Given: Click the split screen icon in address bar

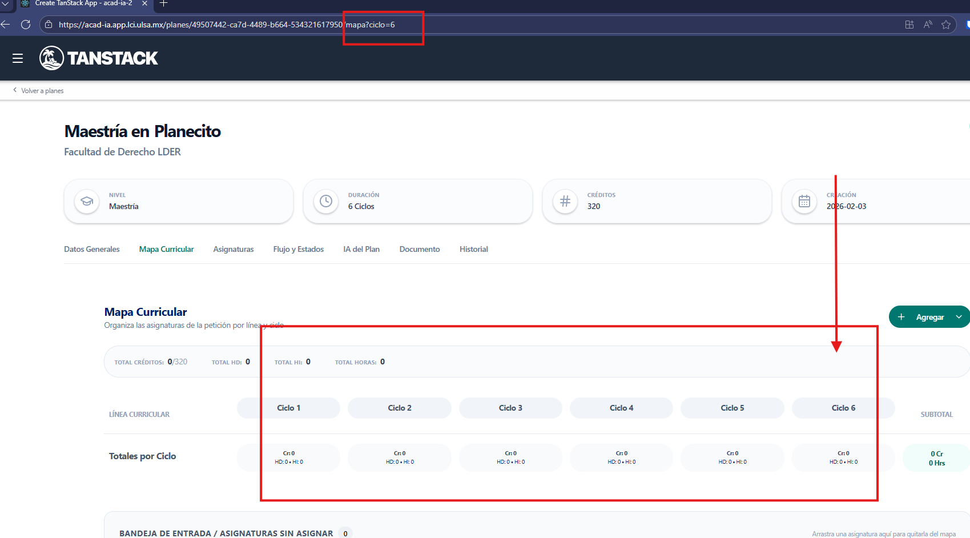Looking at the screenshot, I should click(x=909, y=25).
